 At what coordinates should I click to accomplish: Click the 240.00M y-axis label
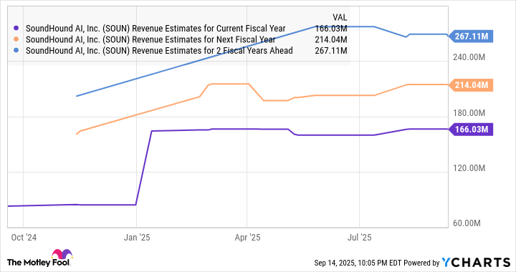pyautogui.click(x=469, y=57)
